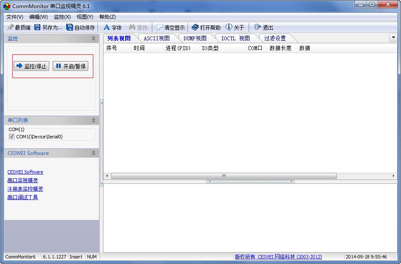Screen dimensions: 401x264
Task: Follow the 串口调试工具 link
Action: (x=22, y=197)
